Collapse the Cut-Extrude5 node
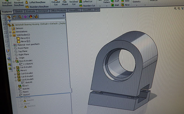This screenshot has height=114, width=184. click(16, 80)
